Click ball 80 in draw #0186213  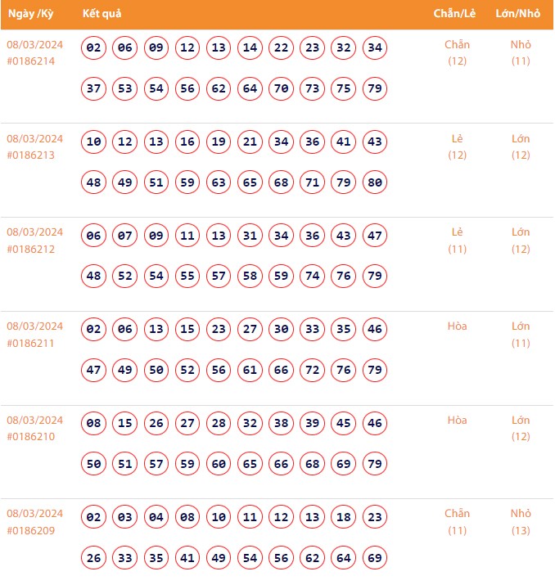375,182
